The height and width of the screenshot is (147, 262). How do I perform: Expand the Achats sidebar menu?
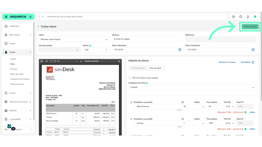tap(18, 93)
